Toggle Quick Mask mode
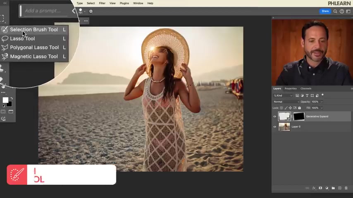Viewport: 353px width, 198px height. click(3, 112)
